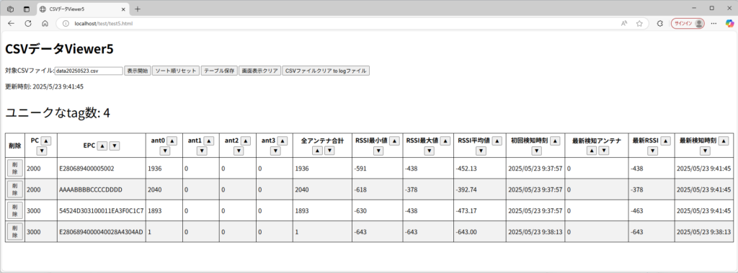The image size is (738, 273).
Task: Sort 最新検知時刻 column ascending
Action: click(x=724, y=140)
